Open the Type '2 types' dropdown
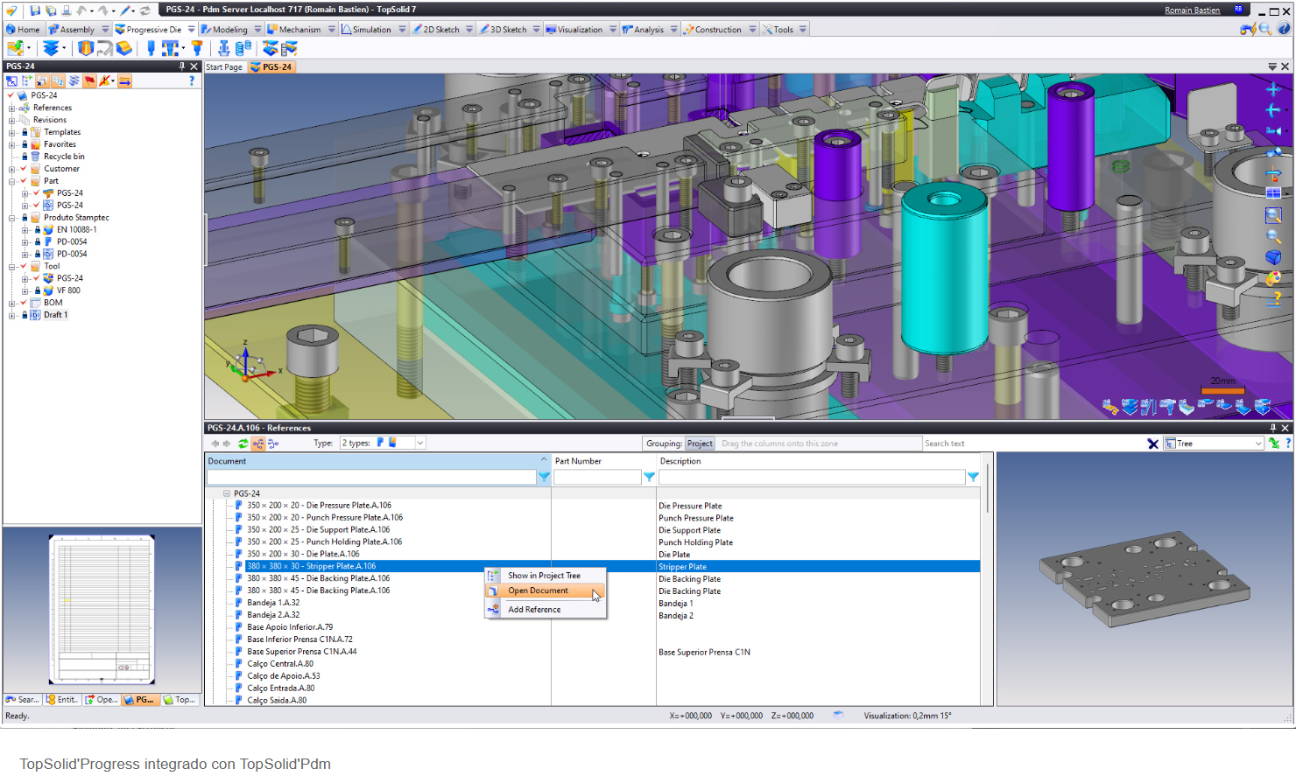1296x783 pixels. [419, 444]
